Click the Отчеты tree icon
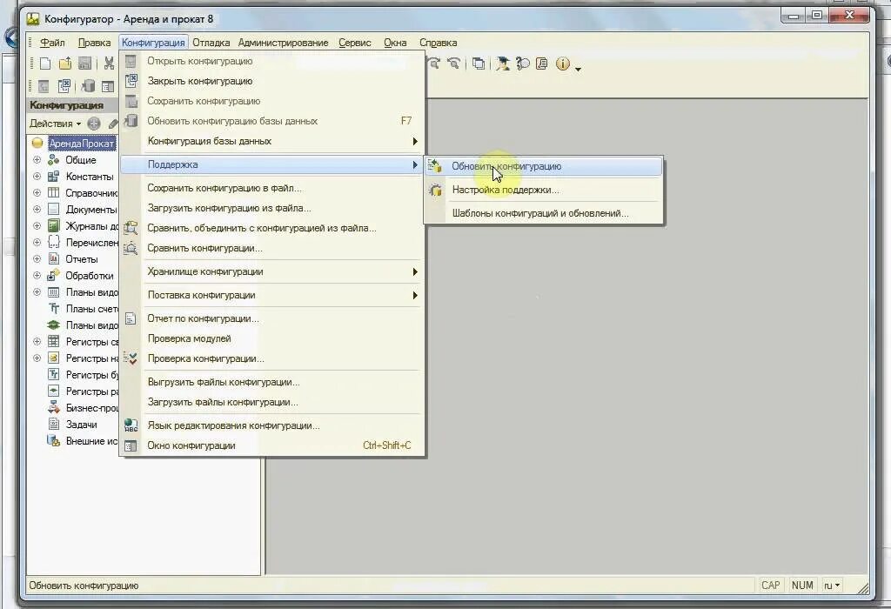891x609 pixels. [53, 258]
